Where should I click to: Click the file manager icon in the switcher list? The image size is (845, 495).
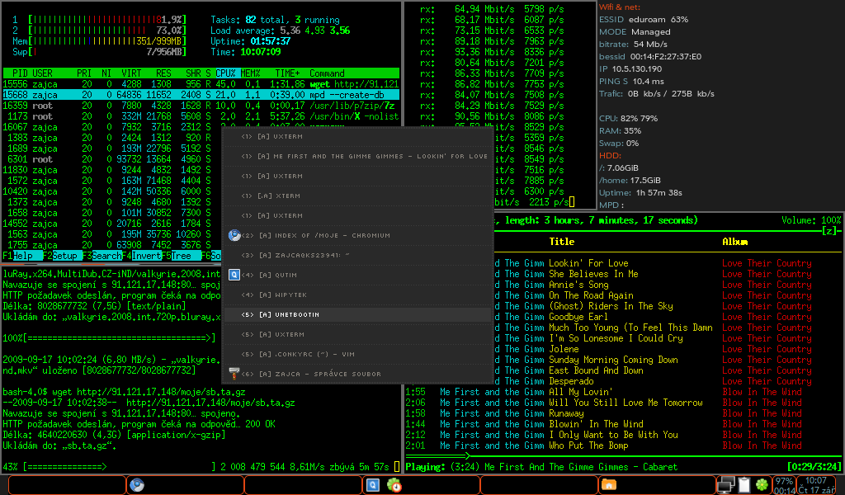(234, 373)
